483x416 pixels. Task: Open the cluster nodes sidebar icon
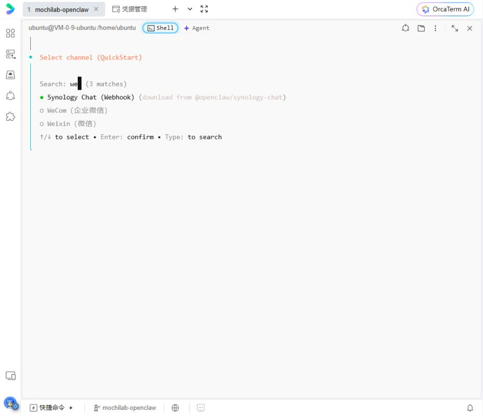(x=10, y=96)
